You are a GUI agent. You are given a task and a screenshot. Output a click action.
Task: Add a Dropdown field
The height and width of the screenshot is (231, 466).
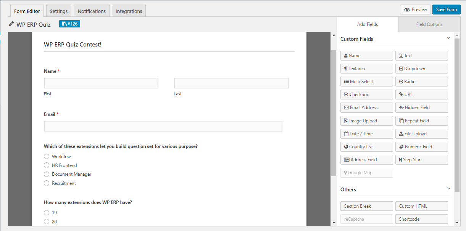421,69
